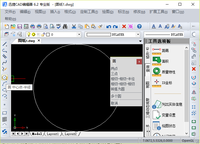Click the ABC spell check icon

59,26
